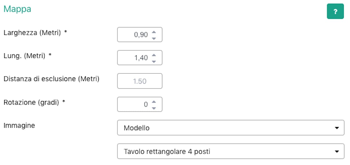Screen dimensions: 350x165
Task: Select the Distanza di esclusione field
Action: [x=140, y=81]
